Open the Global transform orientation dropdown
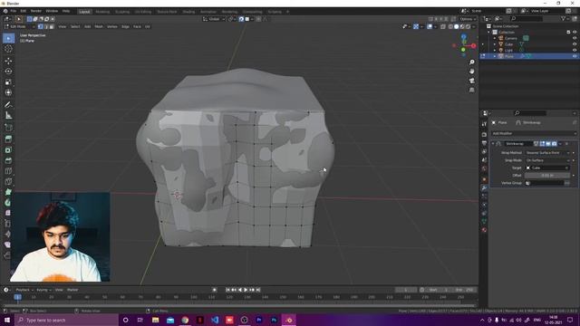Screen dimensions: 580x326 coord(214,19)
